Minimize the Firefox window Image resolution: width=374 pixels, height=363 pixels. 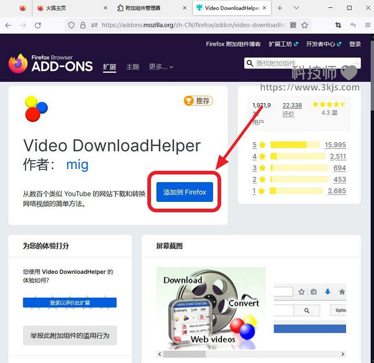tap(330, 8)
